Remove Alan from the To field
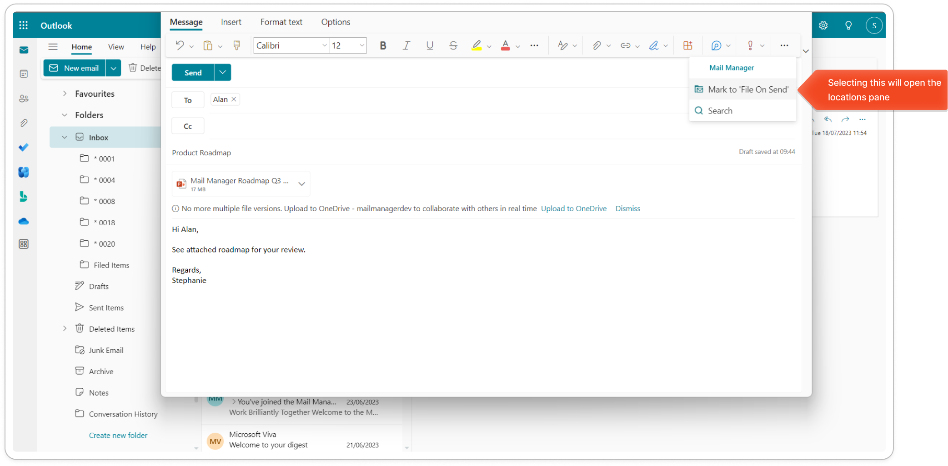 pos(234,99)
